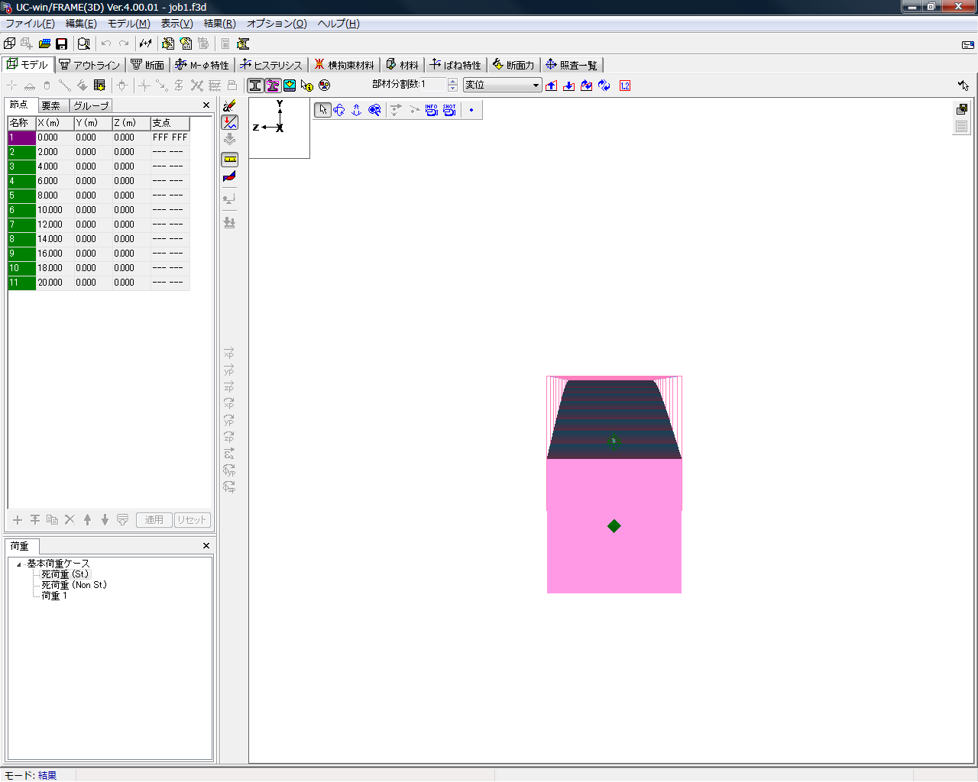Click the INFO camera icon

[x=432, y=110]
